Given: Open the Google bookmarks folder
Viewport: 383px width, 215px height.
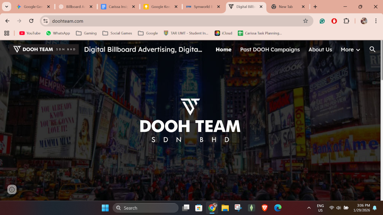Looking at the screenshot, I should pos(148,33).
